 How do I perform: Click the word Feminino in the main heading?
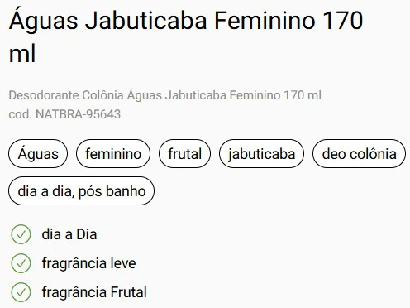[265, 21]
